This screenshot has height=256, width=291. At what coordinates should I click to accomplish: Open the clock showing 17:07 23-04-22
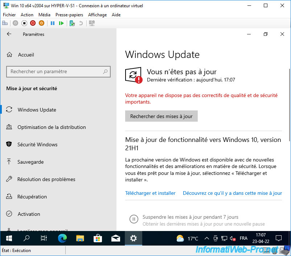pyautogui.click(x=261, y=238)
